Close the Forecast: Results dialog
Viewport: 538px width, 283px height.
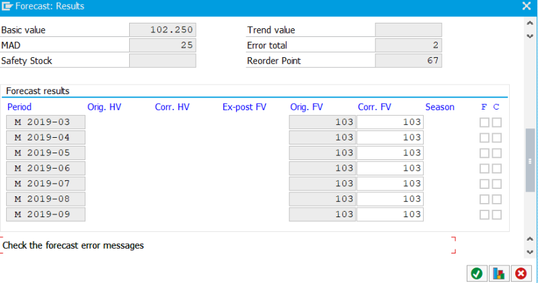[527, 6]
